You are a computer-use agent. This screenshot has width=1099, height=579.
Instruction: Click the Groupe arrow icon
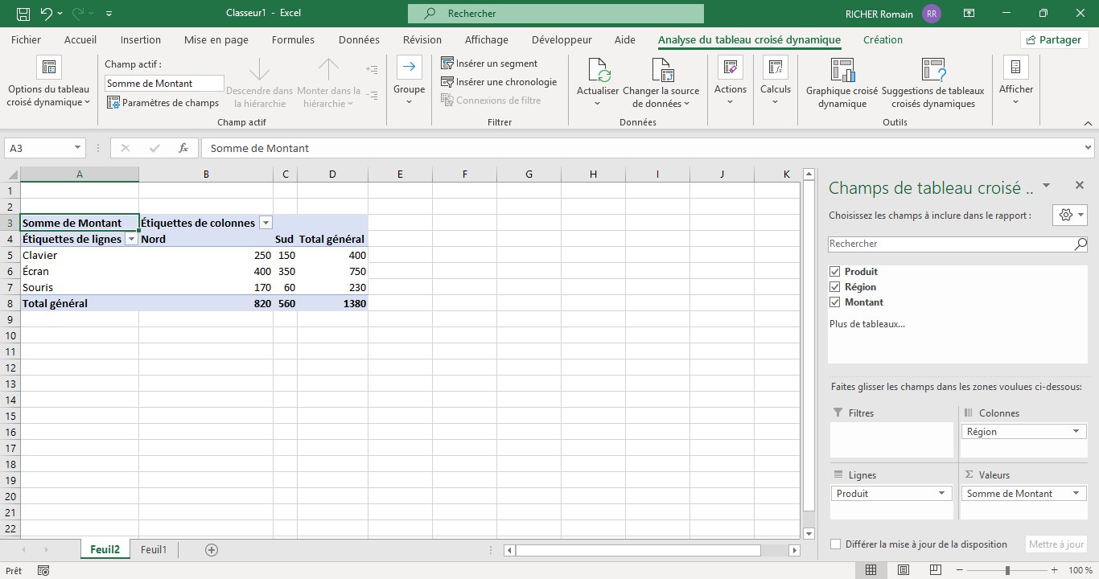pos(409,68)
